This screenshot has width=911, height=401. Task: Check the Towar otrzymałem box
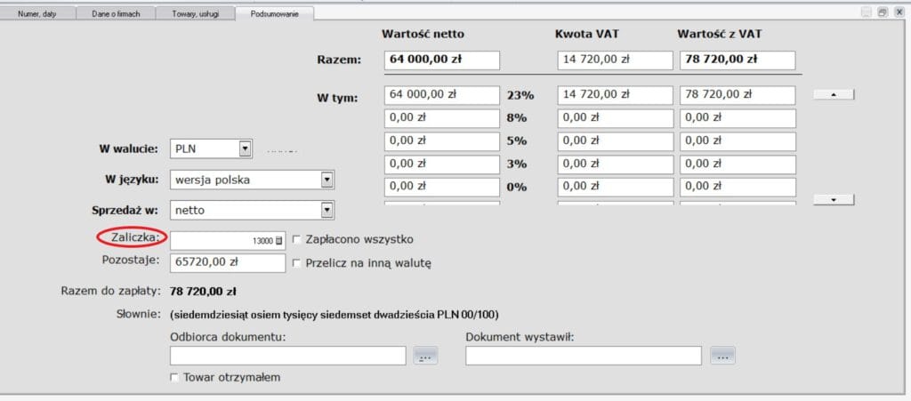174,378
